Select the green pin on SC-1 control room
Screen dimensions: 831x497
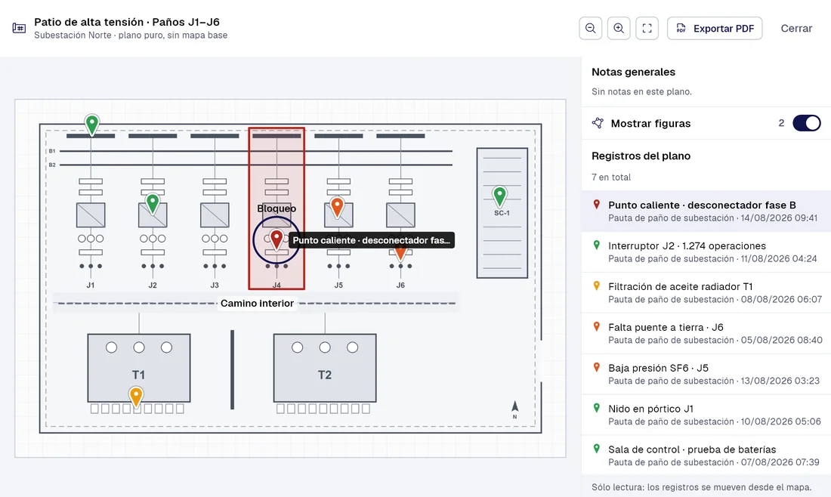coord(499,196)
